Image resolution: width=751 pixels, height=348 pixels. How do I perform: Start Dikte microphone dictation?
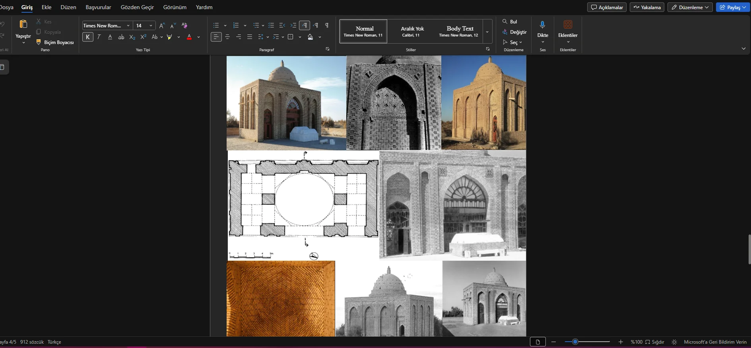[x=542, y=25]
